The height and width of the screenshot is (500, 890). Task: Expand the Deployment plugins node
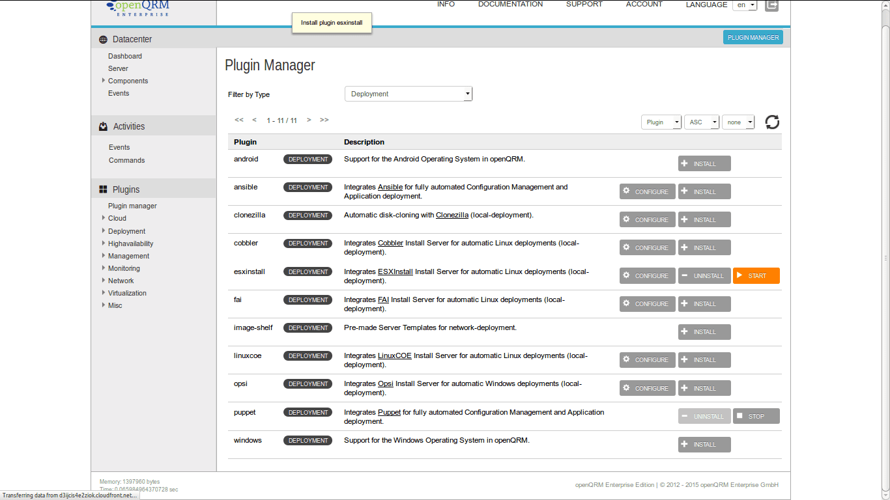coord(104,230)
